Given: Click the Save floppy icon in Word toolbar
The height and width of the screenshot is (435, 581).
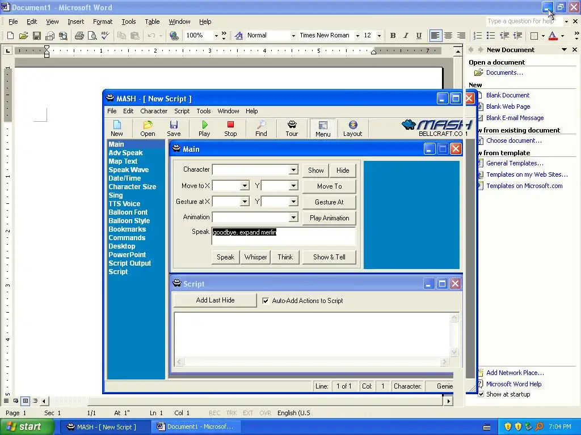Looking at the screenshot, I should coord(37,36).
